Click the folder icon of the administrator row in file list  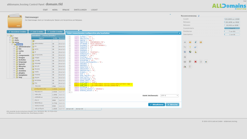(33, 44)
